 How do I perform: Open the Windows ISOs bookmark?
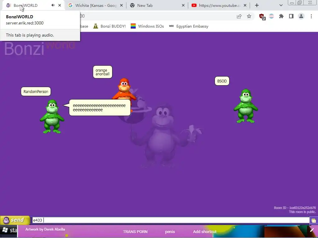click(147, 26)
